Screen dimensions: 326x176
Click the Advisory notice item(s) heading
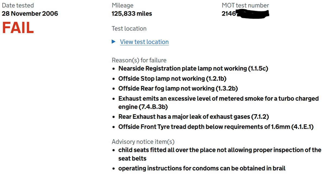(143, 142)
